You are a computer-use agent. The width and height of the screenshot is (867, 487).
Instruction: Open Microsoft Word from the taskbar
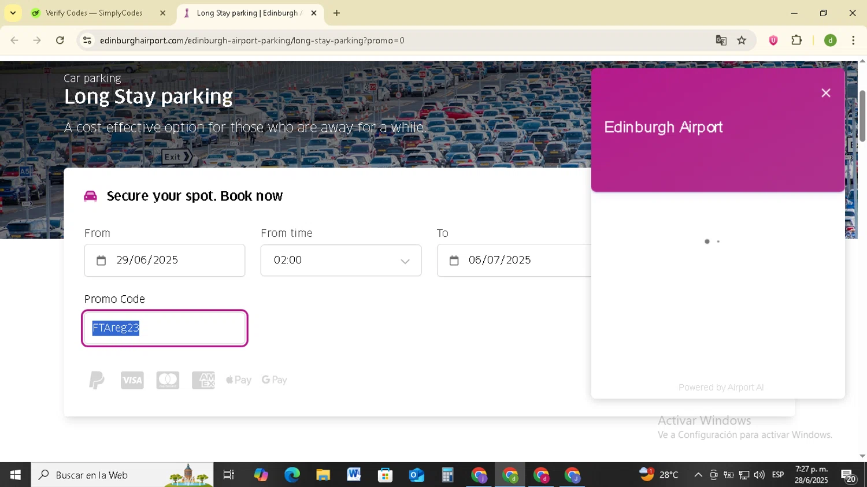[x=354, y=475]
